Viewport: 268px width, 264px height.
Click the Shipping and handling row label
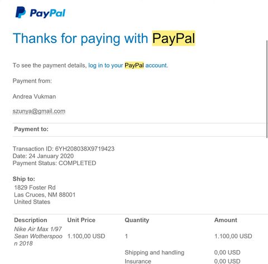155,252
